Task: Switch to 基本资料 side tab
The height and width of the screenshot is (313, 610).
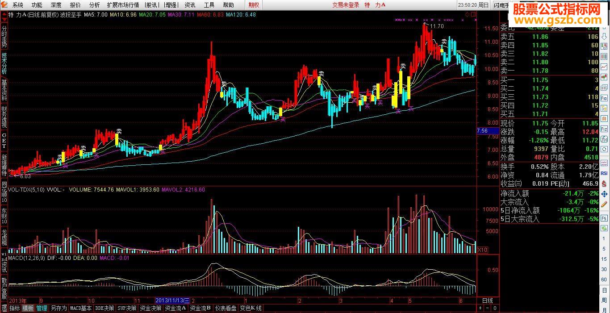Action: pyautogui.click(x=4, y=90)
